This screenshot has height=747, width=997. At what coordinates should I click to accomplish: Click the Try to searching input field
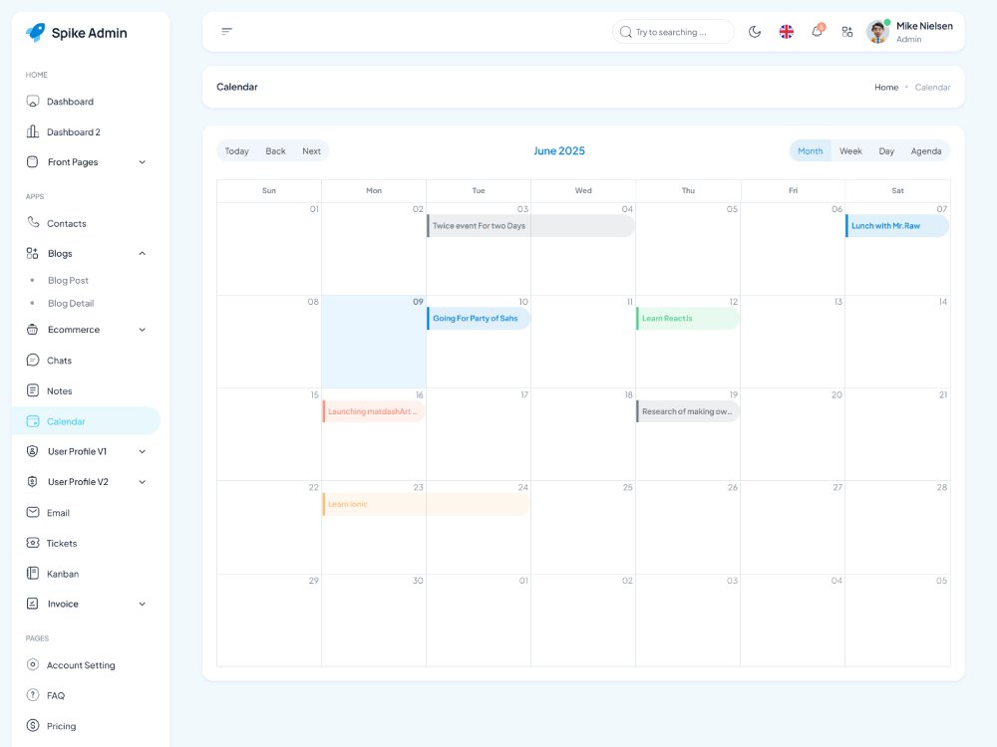pos(673,31)
